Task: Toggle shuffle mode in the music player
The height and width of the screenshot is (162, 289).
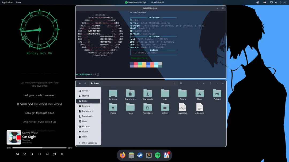Action: [x=24, y=154]
